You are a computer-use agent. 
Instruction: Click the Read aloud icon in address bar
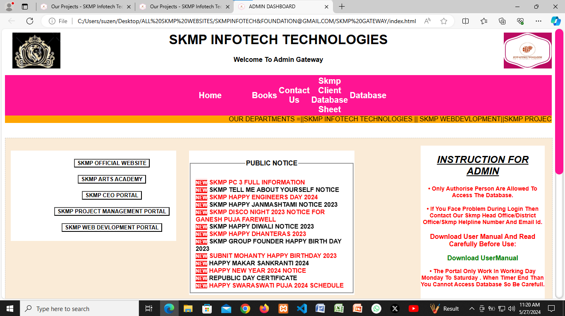coord(427,21)
